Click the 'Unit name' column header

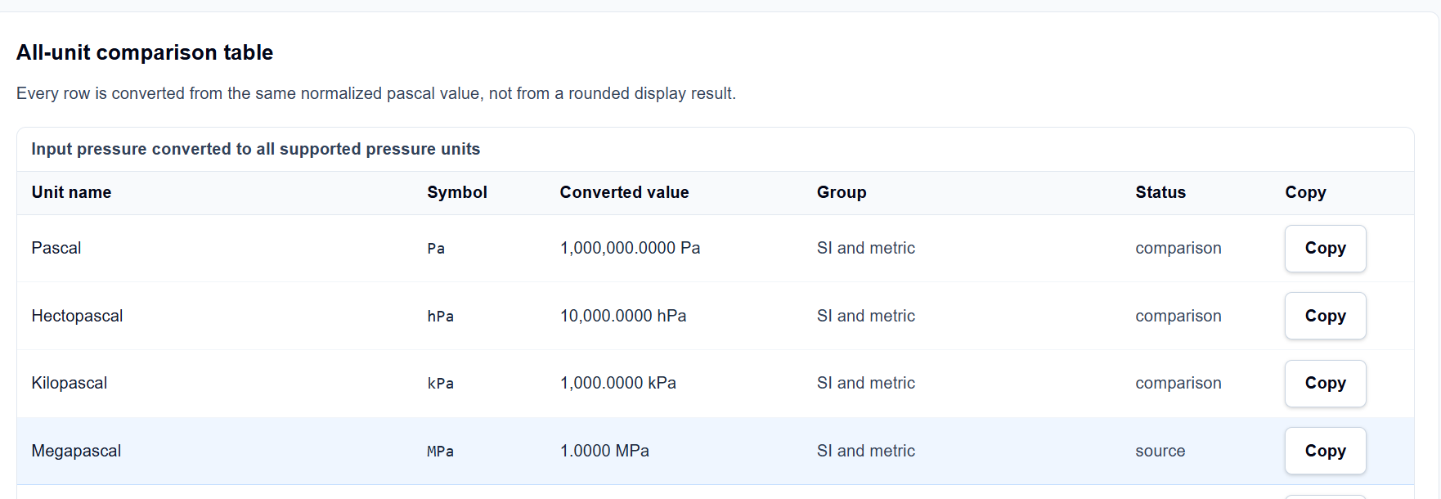[x=71, y=192]
